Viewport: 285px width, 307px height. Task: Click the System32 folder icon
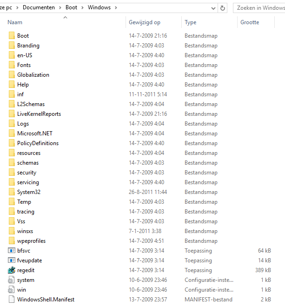[12, 192]
